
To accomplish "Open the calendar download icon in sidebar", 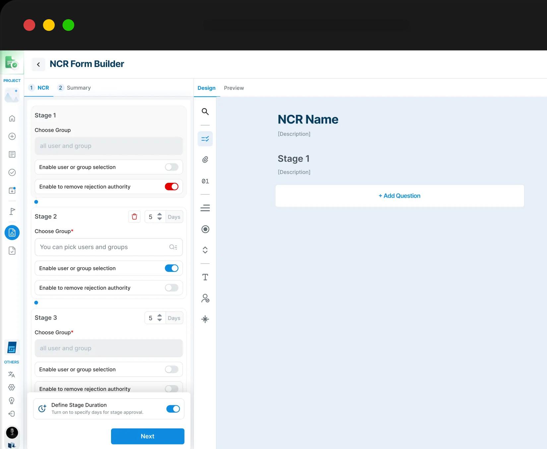I will (x=12, y=190).
